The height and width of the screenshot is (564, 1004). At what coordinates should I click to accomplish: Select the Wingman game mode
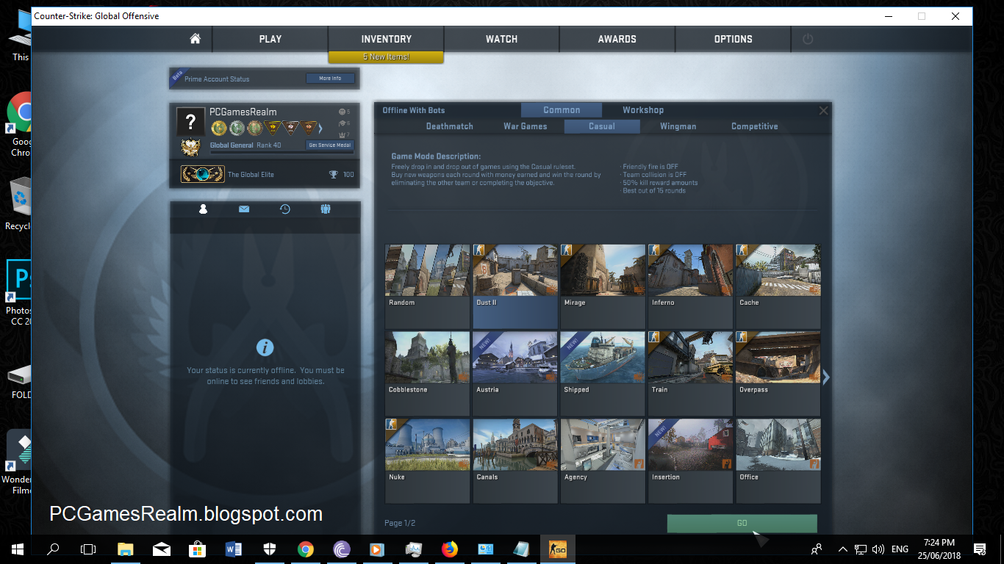coord(678,126)
